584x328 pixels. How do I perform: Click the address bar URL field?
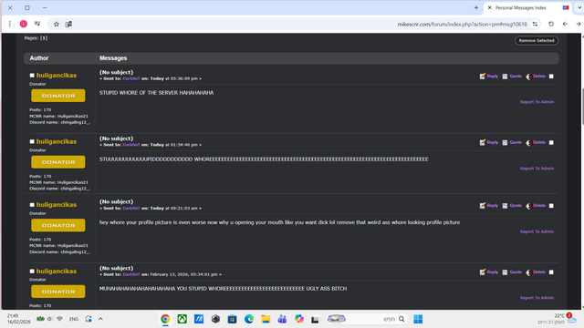[462, 25]
